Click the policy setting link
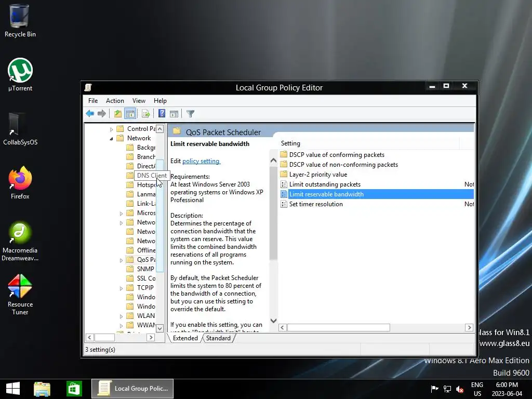Image resolution: width=532 pixels, height=399 pixels. point(201,161)
